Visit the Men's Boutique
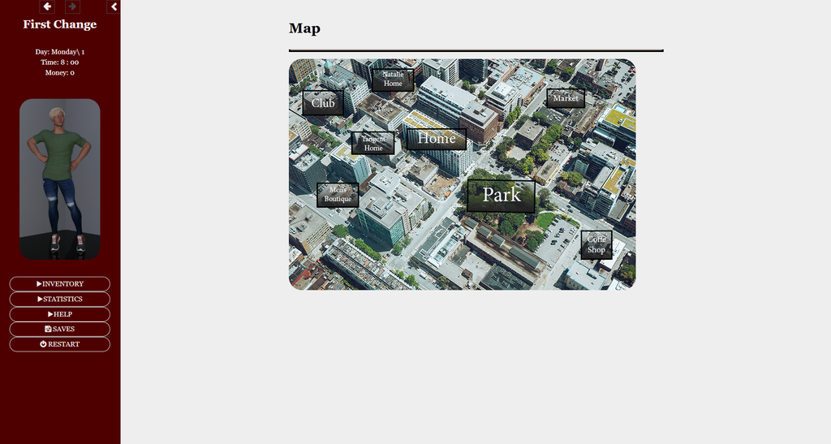Viewport: 831px width, 444px height. point(338,195)
